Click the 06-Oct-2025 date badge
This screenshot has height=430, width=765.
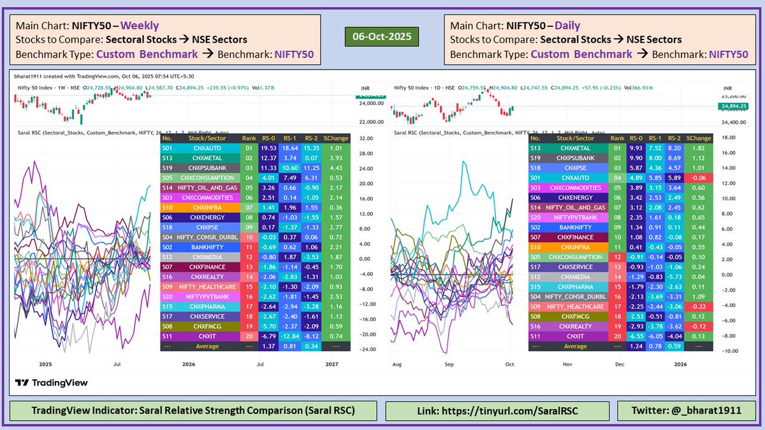click(381, 37)
